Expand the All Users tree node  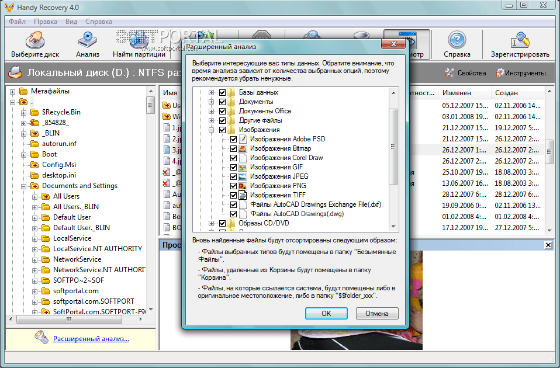[34, 197]
